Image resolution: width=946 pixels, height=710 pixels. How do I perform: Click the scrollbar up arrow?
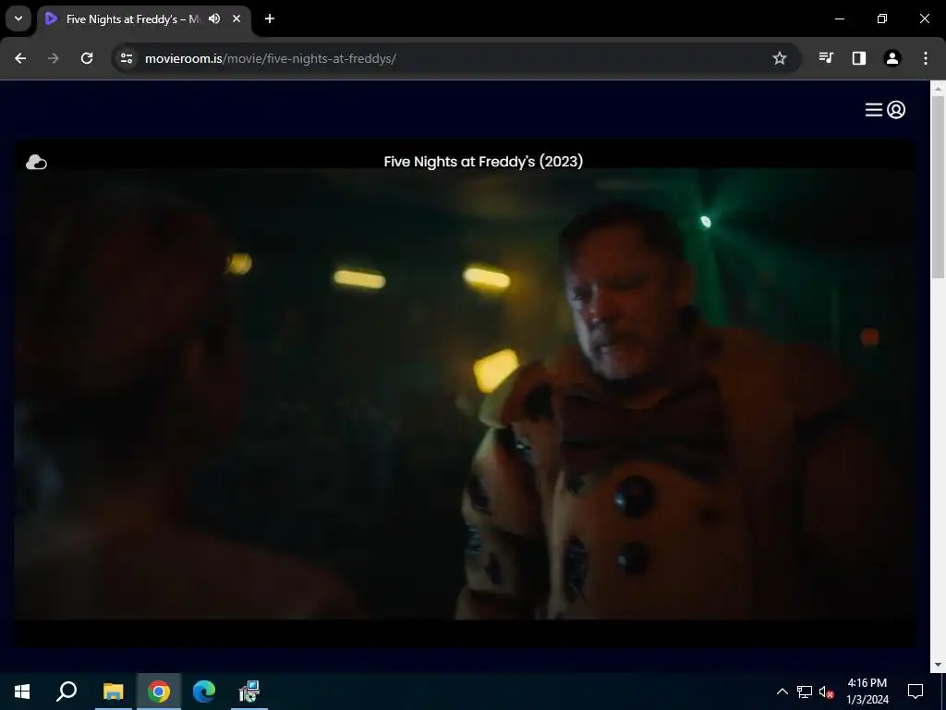938,88
